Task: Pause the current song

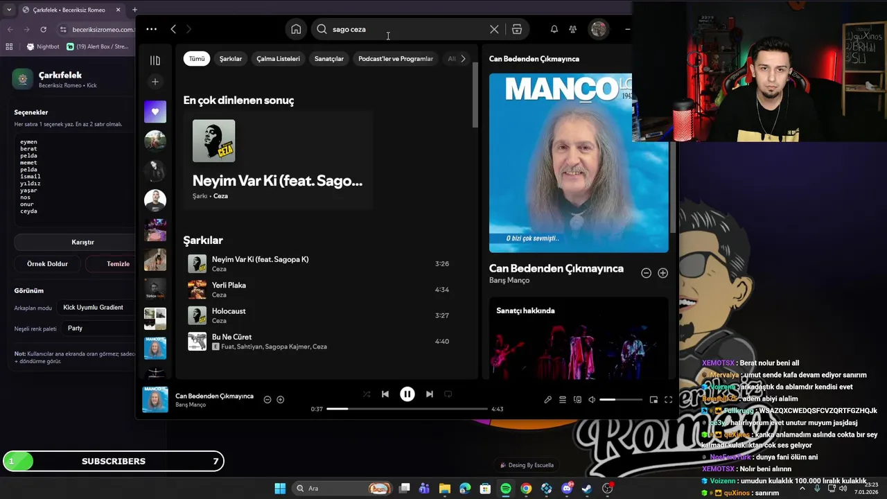Action: pos(407,394)
